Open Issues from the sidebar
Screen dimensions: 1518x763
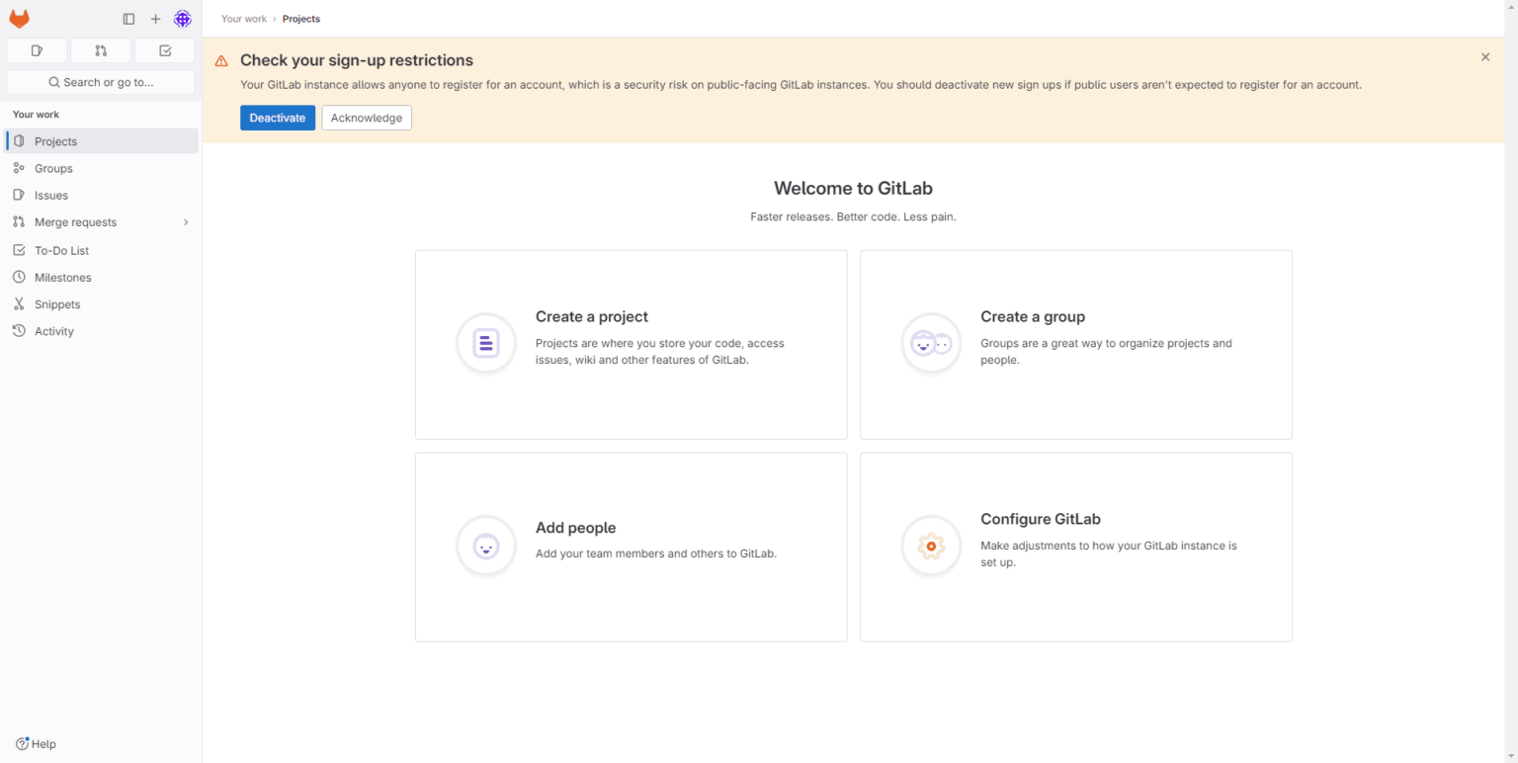pyautogui.click(x=102, y=196)
